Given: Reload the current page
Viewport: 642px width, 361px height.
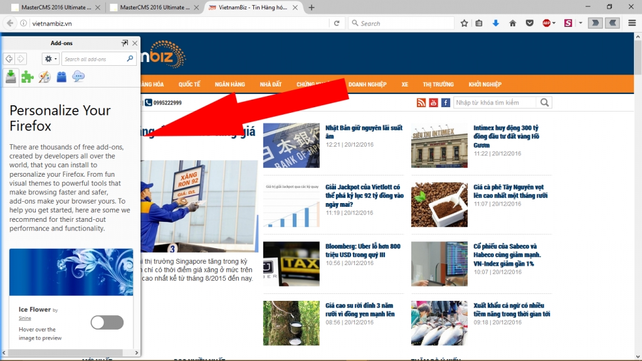Looking at the screenshot, I should [x=337, y=23].
